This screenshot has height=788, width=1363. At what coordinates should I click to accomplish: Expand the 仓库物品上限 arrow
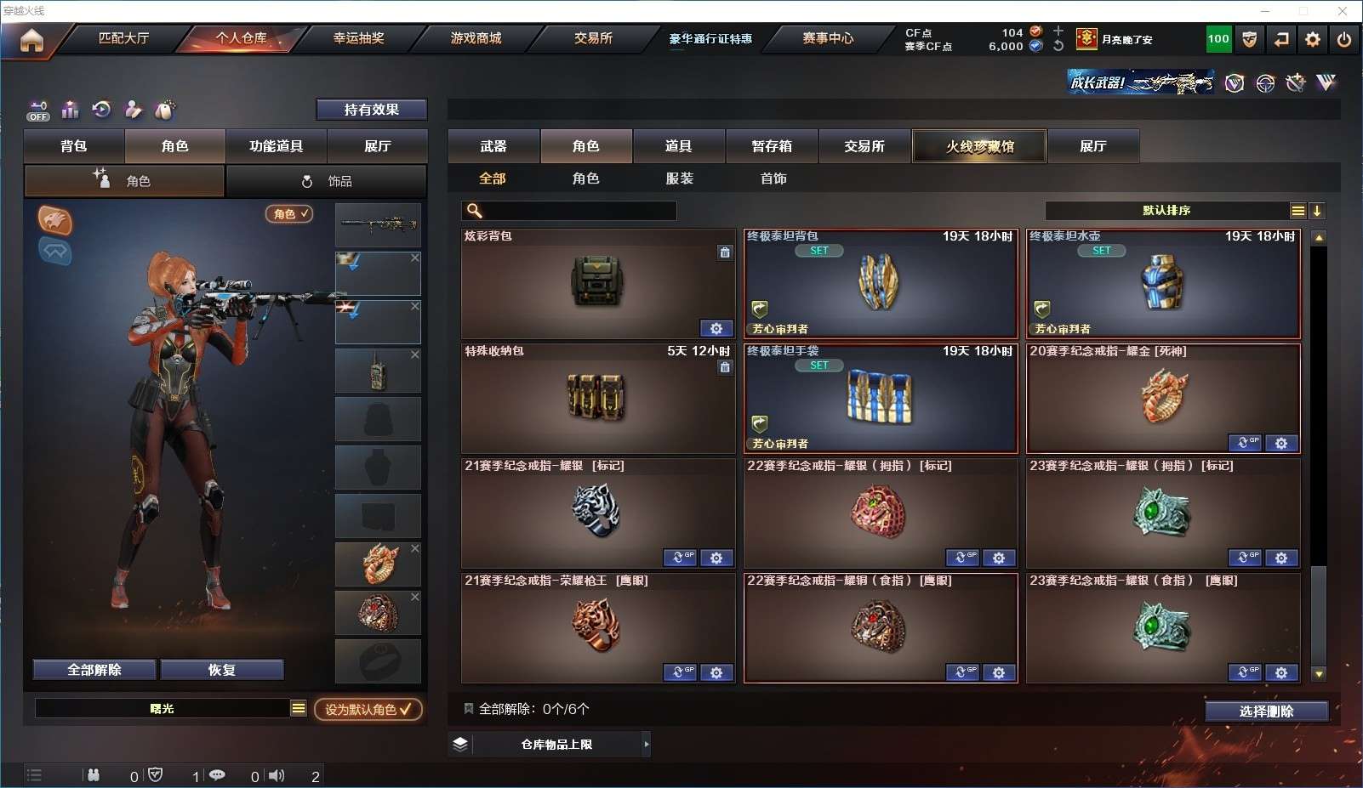click(647, 745)
